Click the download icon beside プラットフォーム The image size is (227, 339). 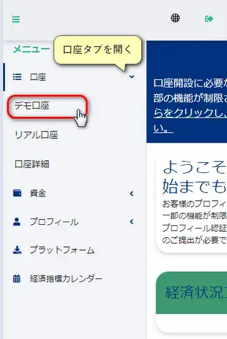[x=17, y=250]
